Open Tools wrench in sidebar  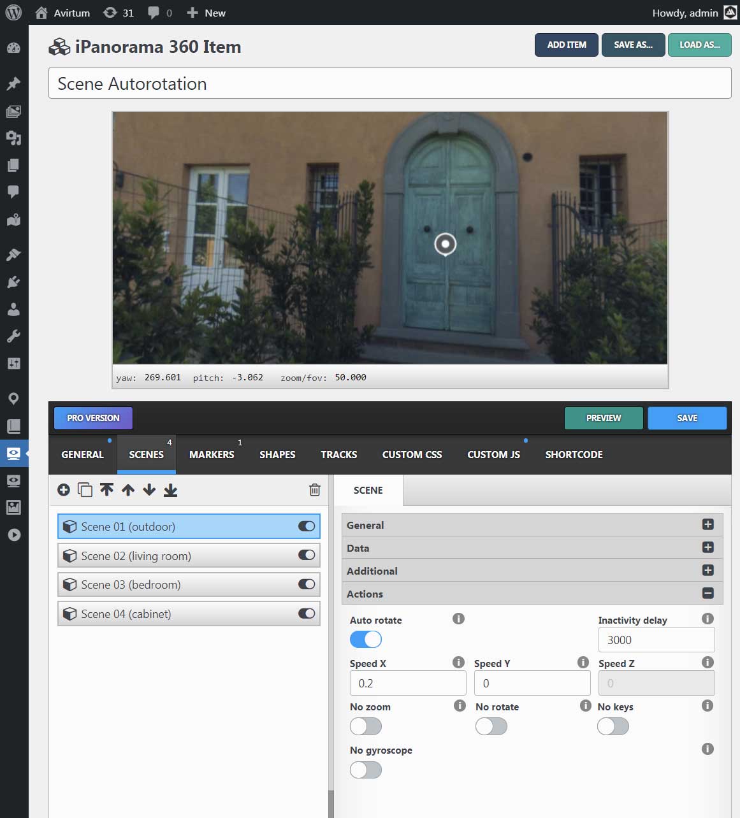click(13, 336)
